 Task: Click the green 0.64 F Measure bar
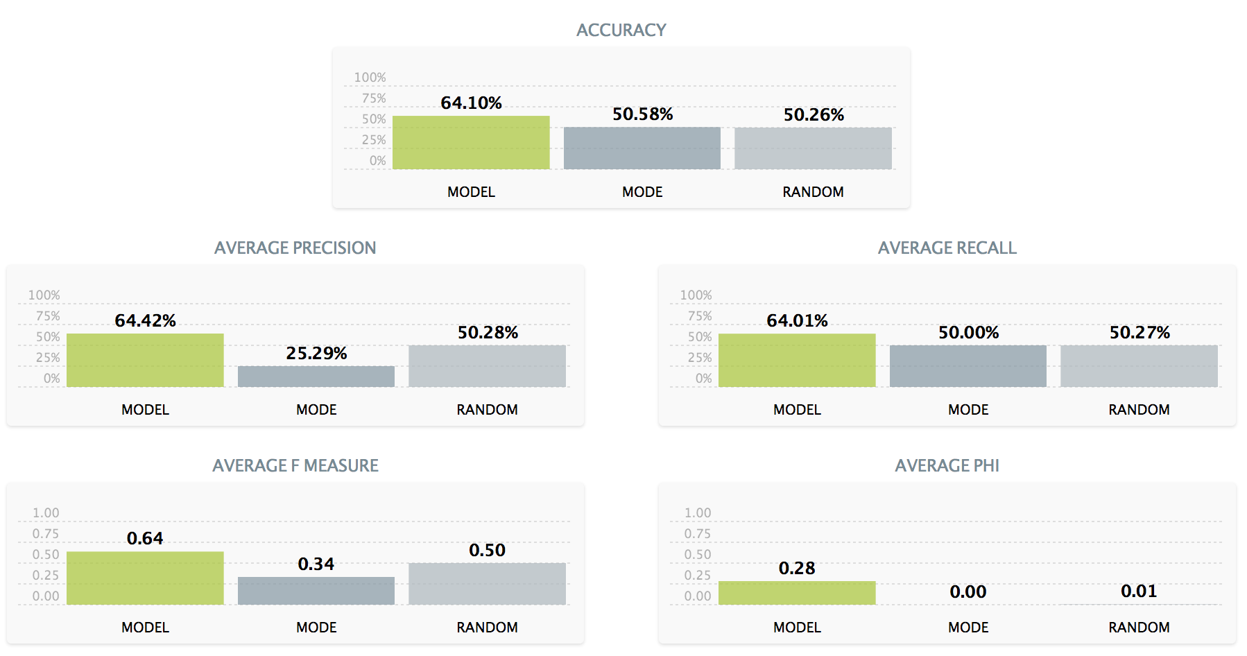145,578
